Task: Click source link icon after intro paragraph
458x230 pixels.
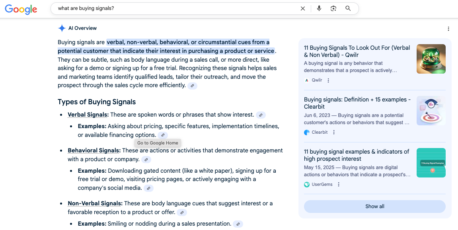Action: pos(192,86)
